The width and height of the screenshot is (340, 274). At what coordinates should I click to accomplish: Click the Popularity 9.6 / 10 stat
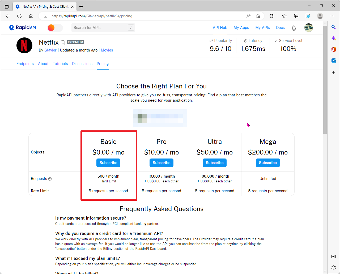(220, 45)
